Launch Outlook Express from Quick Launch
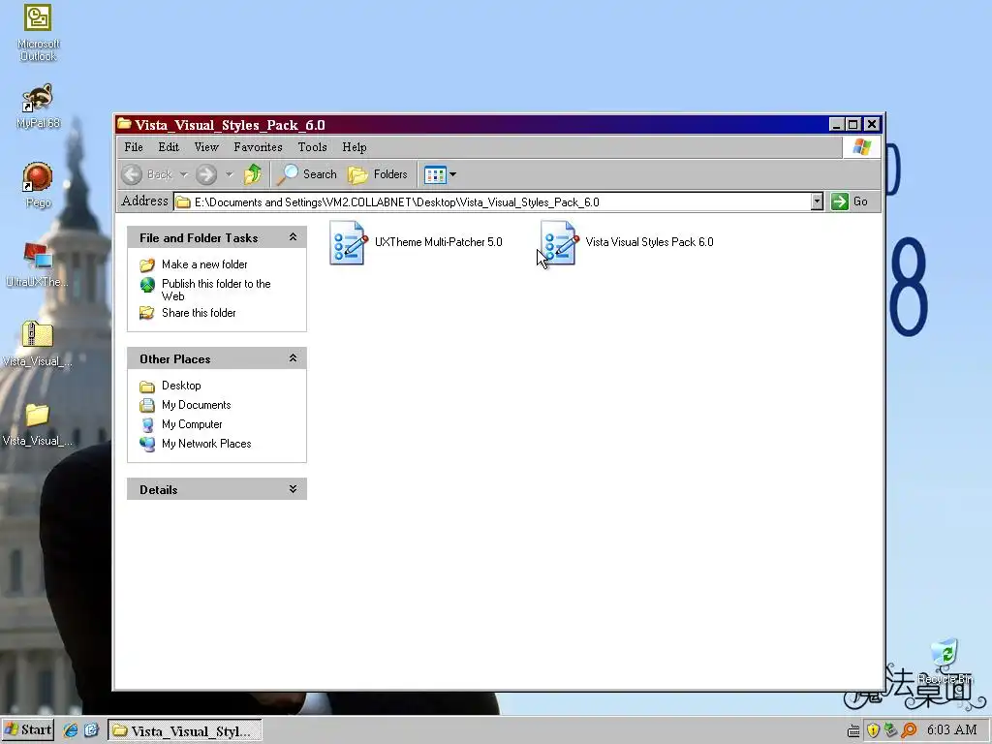Screen dimensions: 992x744 click(92, 730)
